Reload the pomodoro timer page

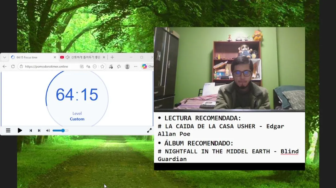13,67
